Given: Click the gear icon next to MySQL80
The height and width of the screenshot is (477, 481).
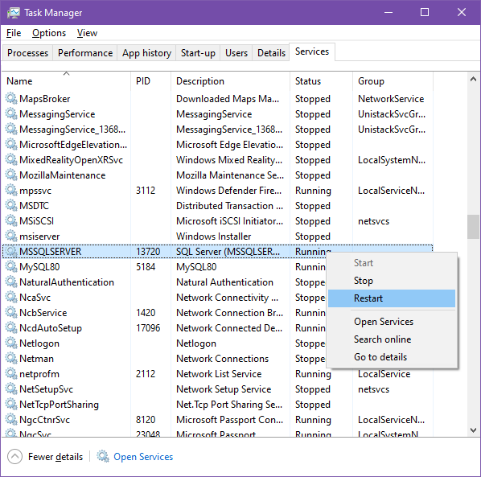Looking at the screenshot, I should [11, 266].
